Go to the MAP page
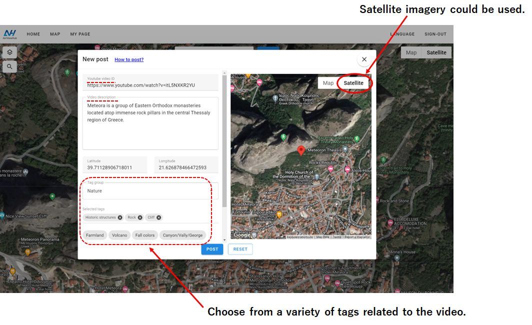This screenshot has width=532, height=325. click(55, 34)
